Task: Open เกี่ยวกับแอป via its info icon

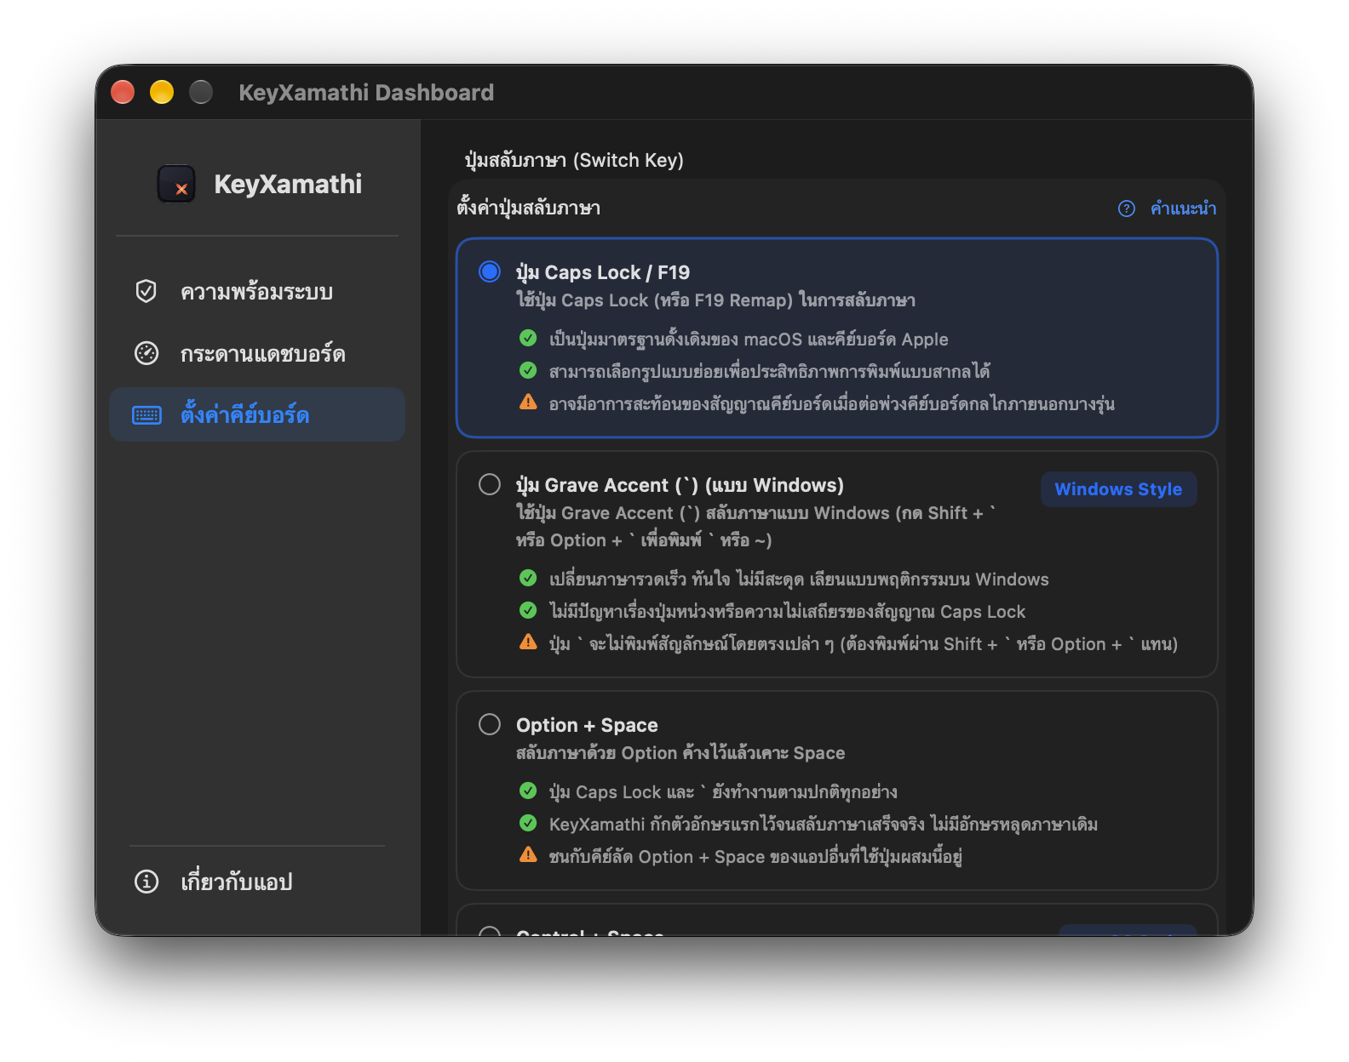Action: click(x=146, y=882)
